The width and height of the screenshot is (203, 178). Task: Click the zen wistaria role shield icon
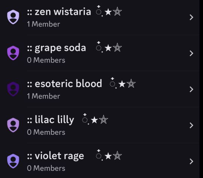13,17
